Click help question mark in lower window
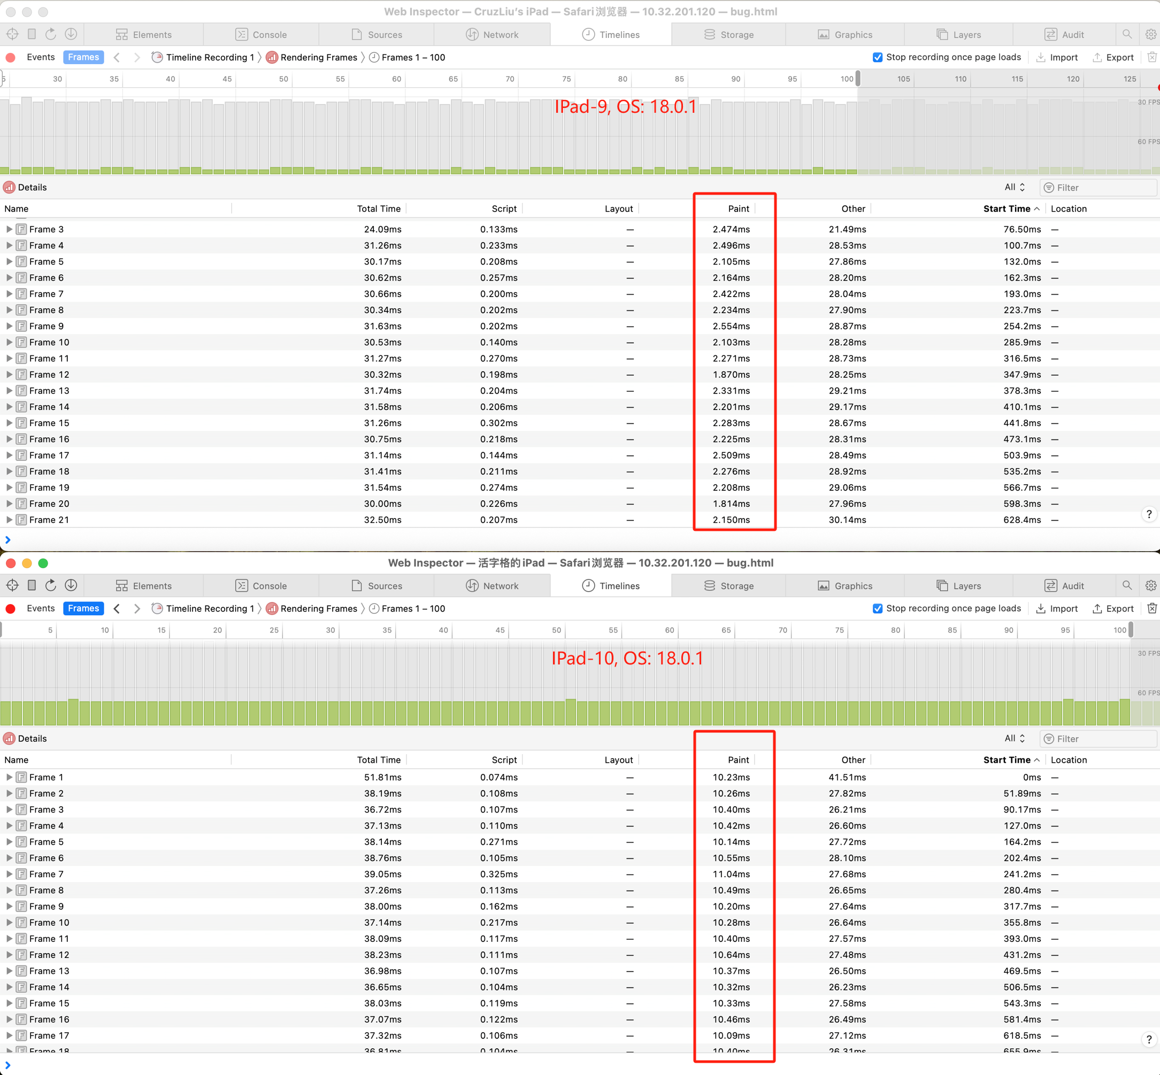Viewport: 1160px width, 1075px height. [x=1148, y=1040]
